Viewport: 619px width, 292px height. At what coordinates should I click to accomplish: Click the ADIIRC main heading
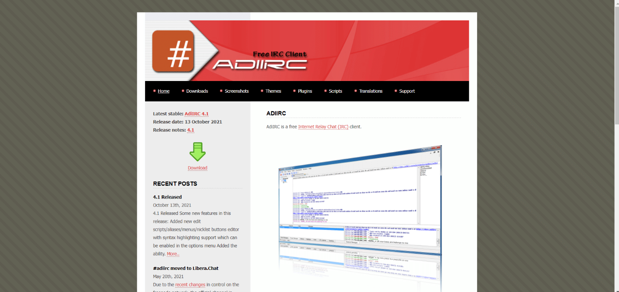[276, 114]
